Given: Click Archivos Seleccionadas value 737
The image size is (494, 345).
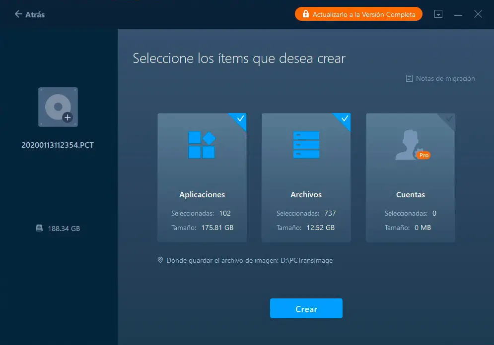Looking at the screenshot, I should (330, 213).
